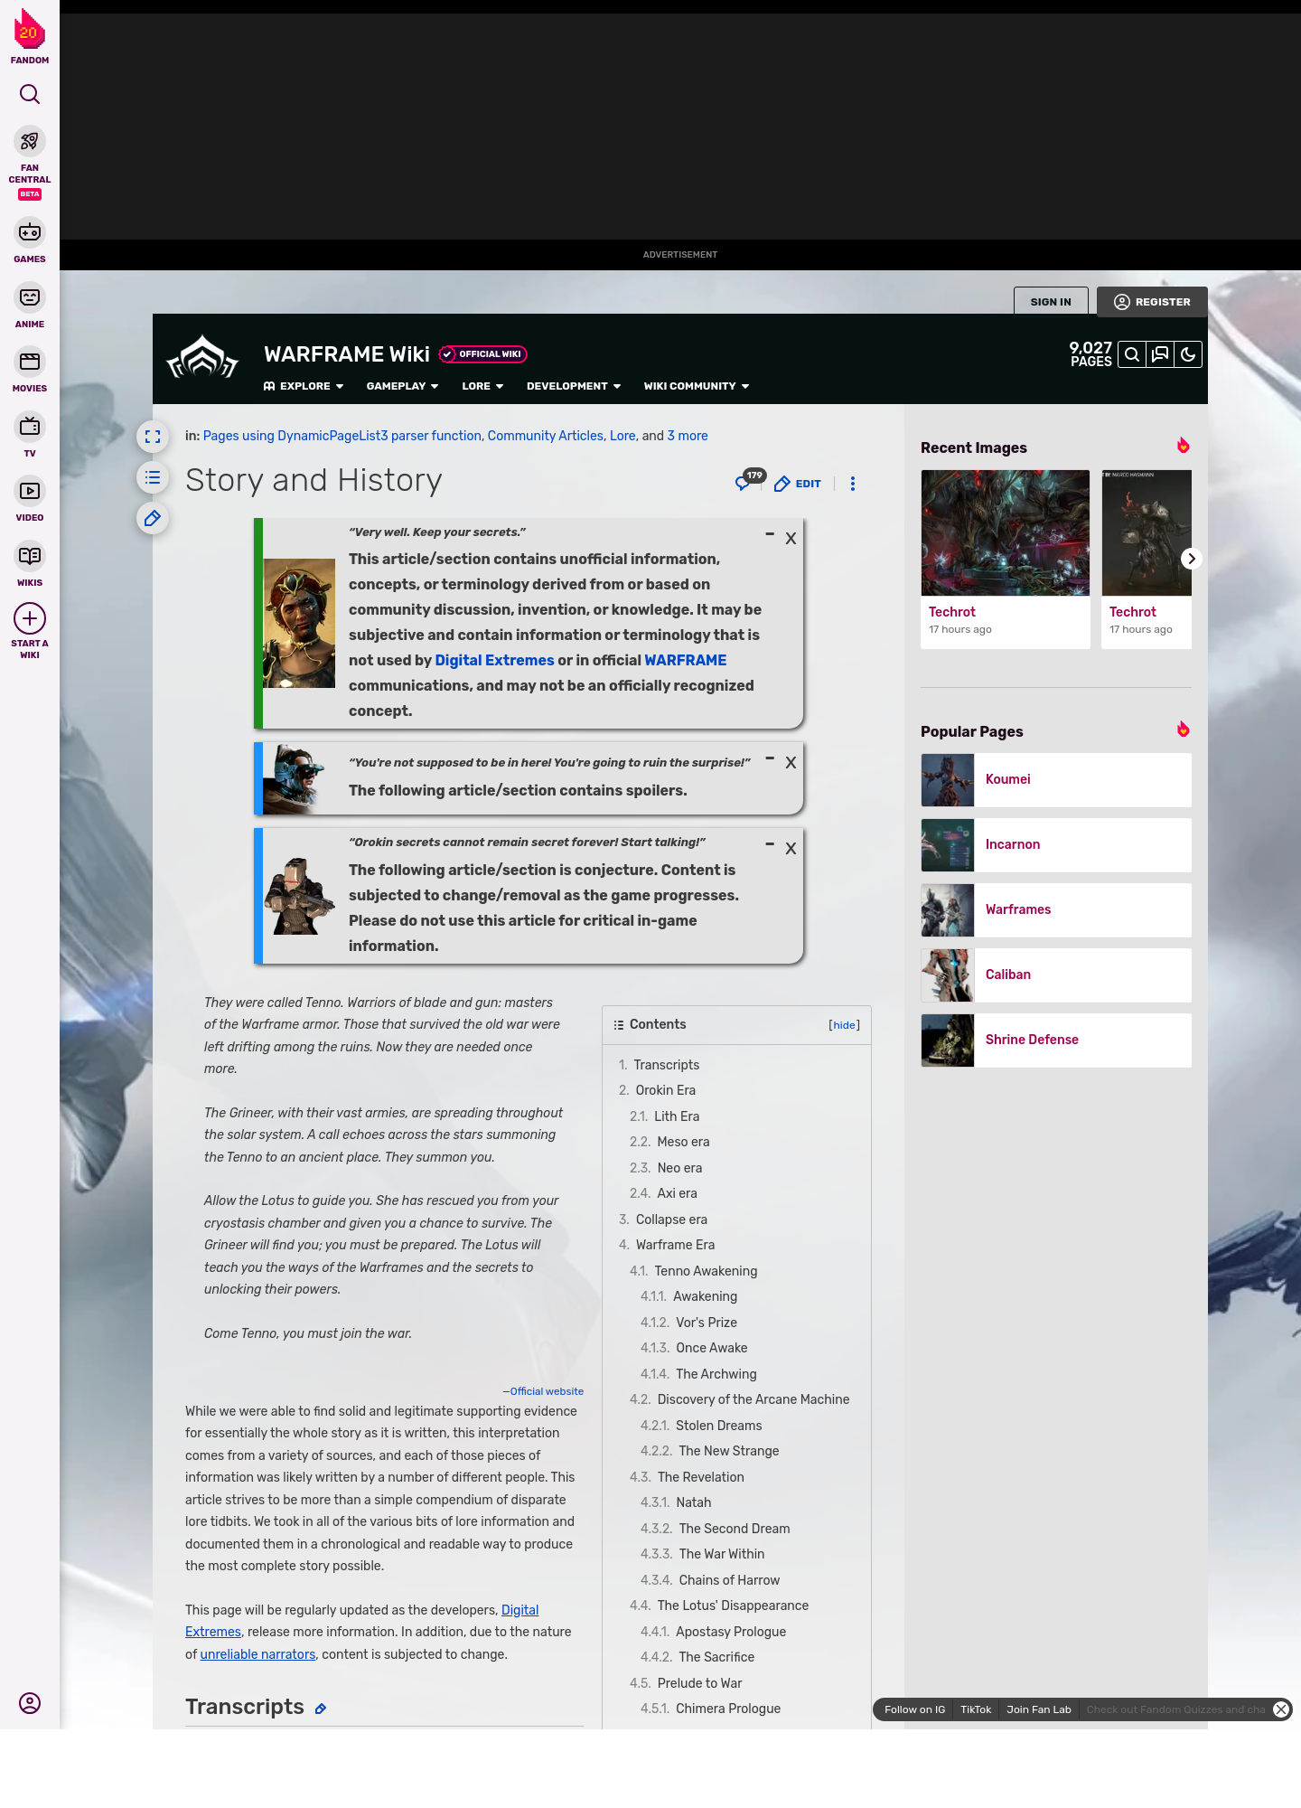Expand the Lore dropdown menu
Image resolution: width=1301 pixels, height=1808 pixels.
tap(482, 386)
